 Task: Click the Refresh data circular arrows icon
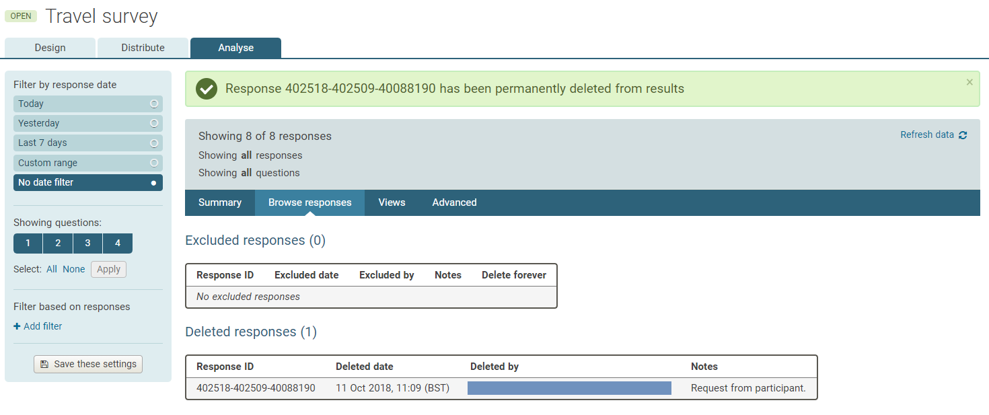(x=963, y=135)
